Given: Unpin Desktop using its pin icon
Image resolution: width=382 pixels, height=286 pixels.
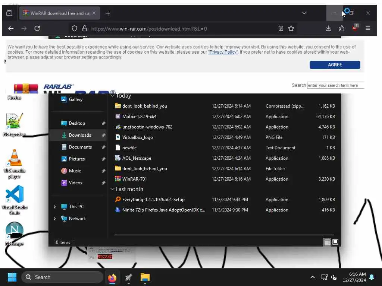Looking at the screenshot, I should tap(103, 123).
